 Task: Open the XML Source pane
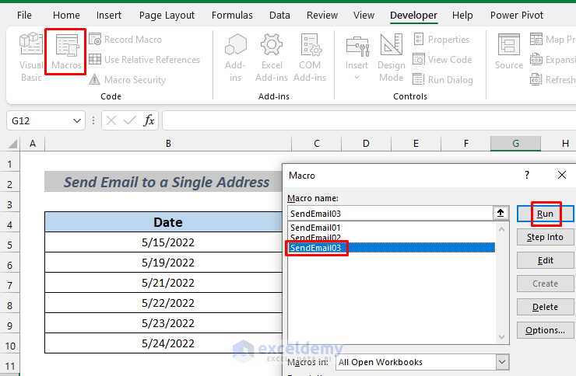509,51
